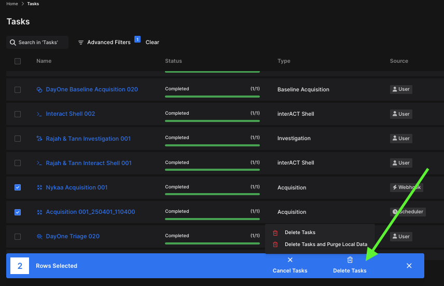Choose Delete Tasks from the popup menu
Image resolution: width=444 pixels, height=286 pixels.
(300, 233)
